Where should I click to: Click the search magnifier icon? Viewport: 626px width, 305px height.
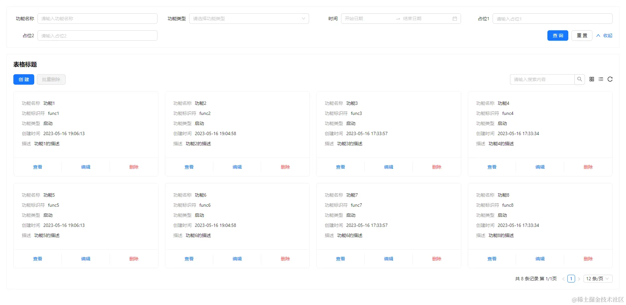click(x=580, y=79)
